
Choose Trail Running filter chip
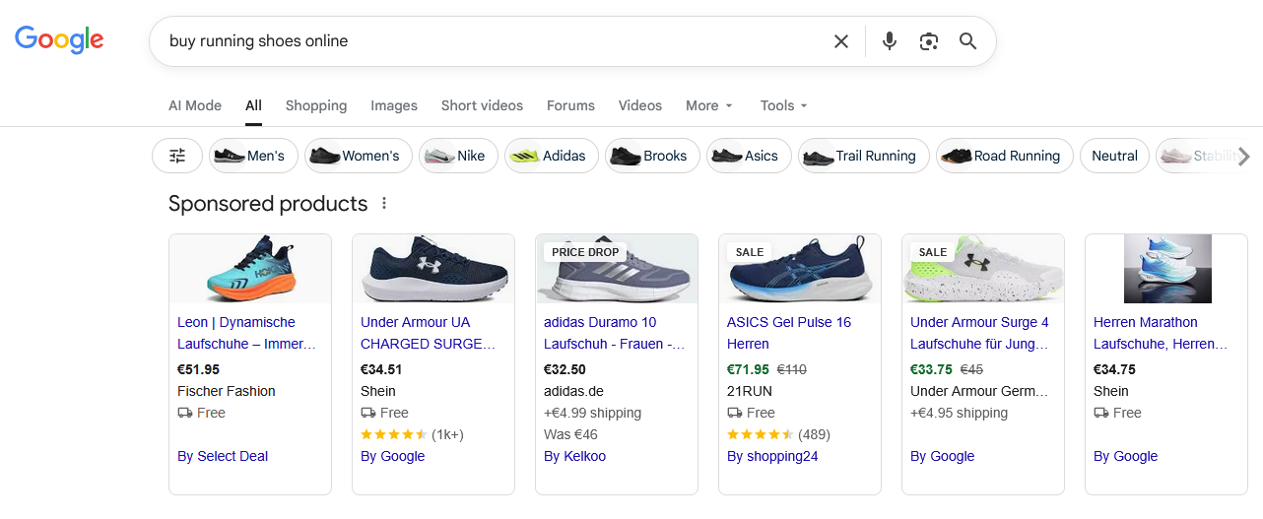pyautogui.click(x=864, y=156)
